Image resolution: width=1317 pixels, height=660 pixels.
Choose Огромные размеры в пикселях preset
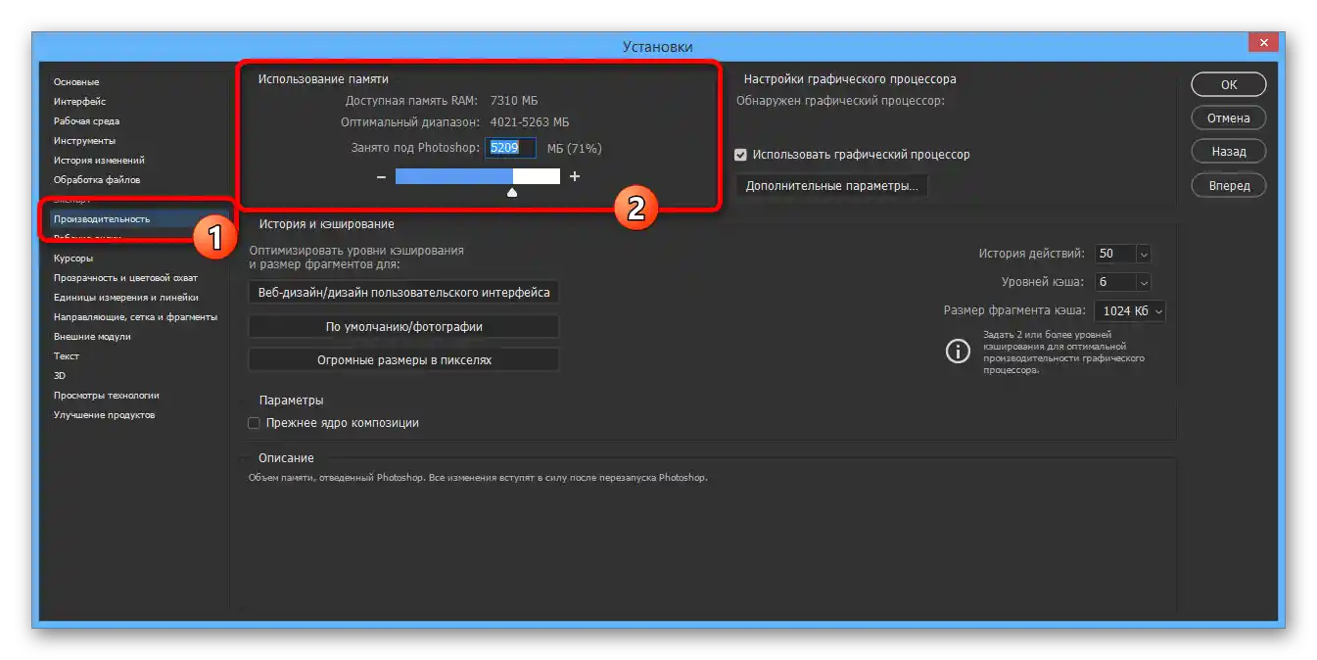[x=403, y=360]
